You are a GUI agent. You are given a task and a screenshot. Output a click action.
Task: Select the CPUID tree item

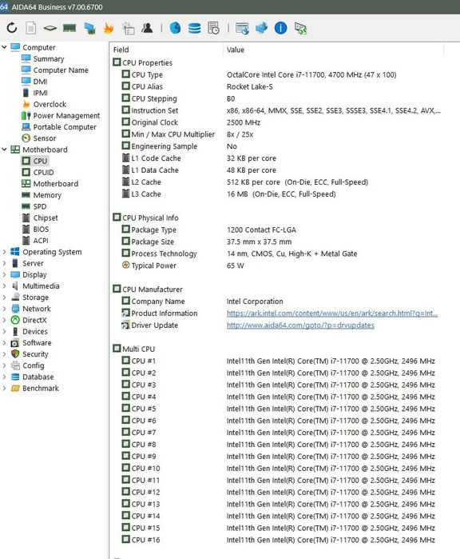[38, 172]
